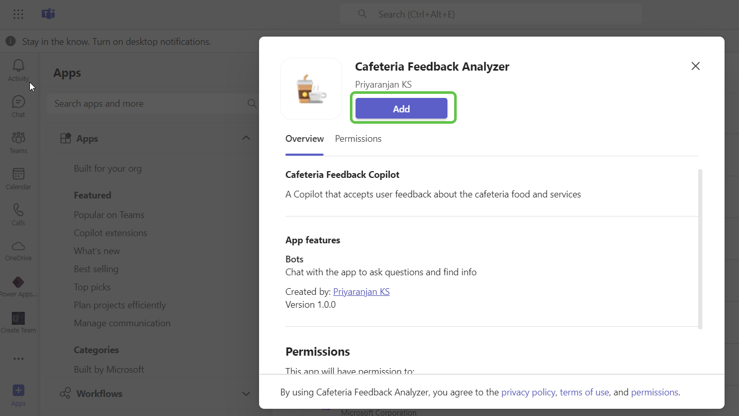The image size is (739, 416).
Task: Open the Teams icon in sidebar
Action: 19,138
